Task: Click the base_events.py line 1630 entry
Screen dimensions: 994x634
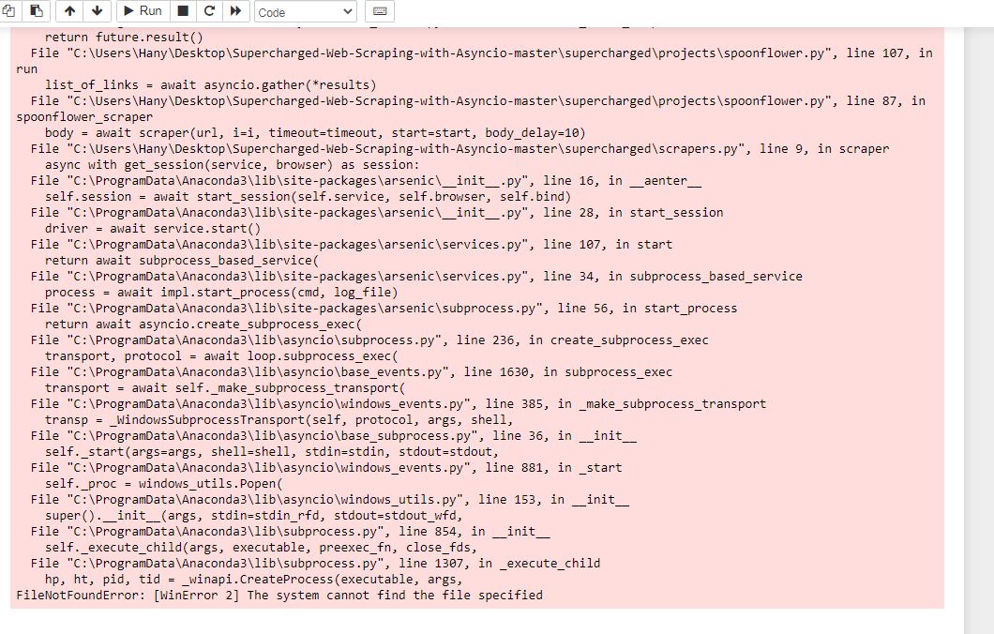Action: [x=352, y=372]
